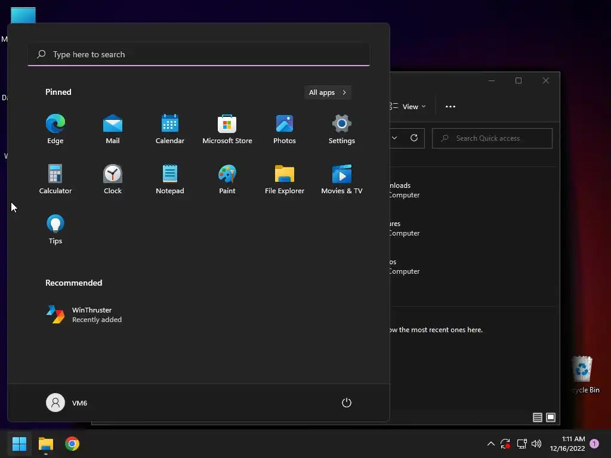Open the VM6 user account menu
Screen dimensions: 611x458
point(67,403)
